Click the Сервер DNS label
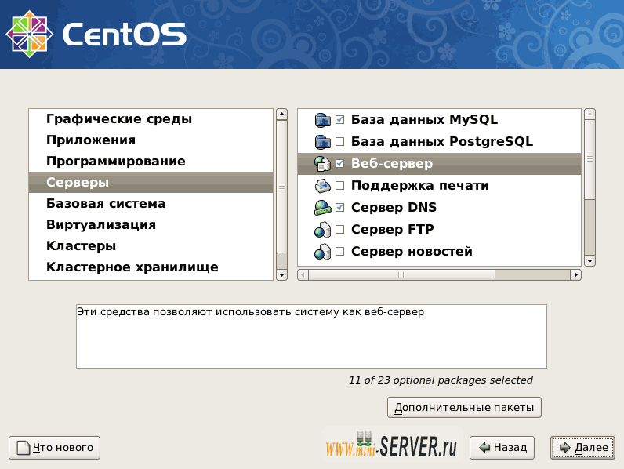Viewport: 624px width, 469px height. tap(394, 207)
